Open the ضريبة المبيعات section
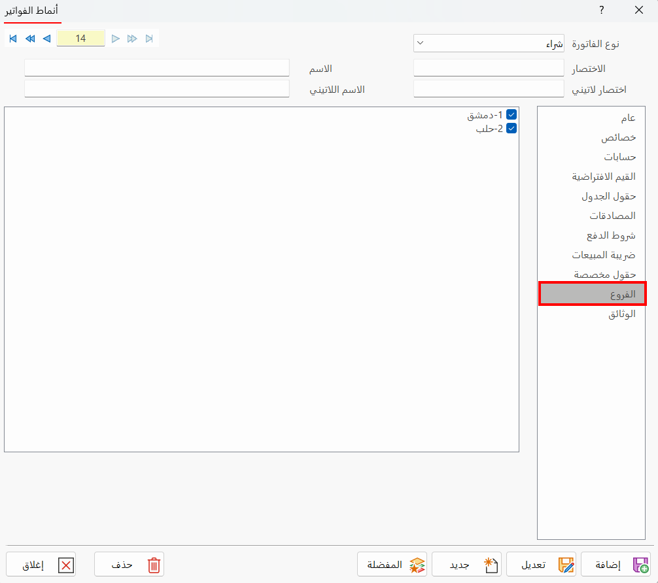This screenshot has height=583, width=658. (x=591, y=255)
